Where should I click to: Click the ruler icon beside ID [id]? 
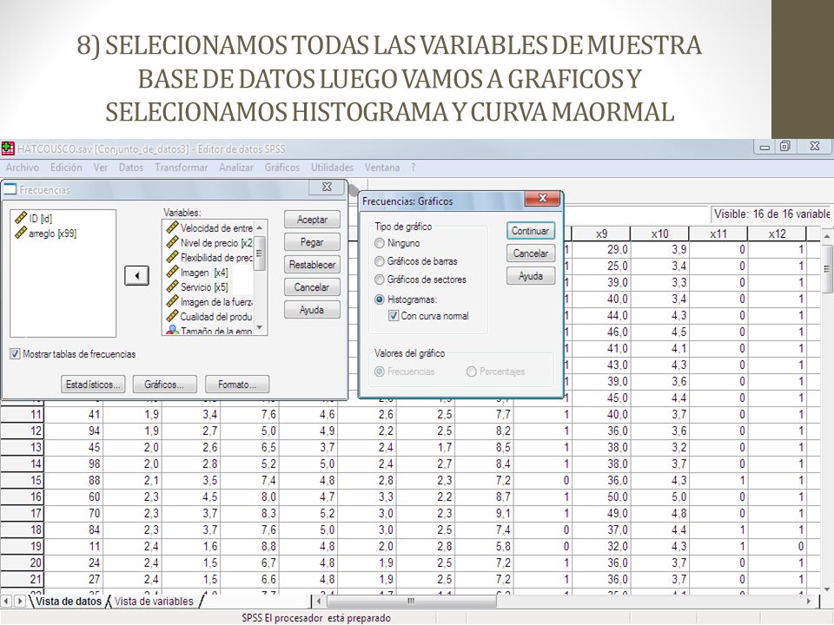[x=21, y=218]
